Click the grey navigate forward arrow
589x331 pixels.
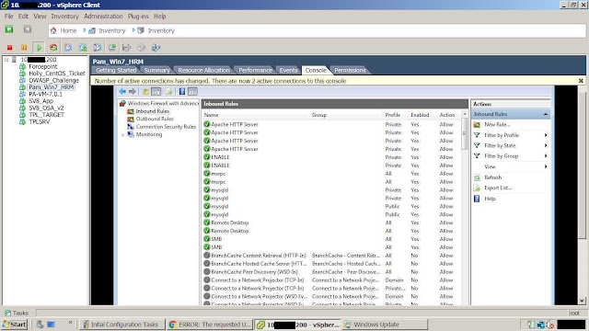28,29
